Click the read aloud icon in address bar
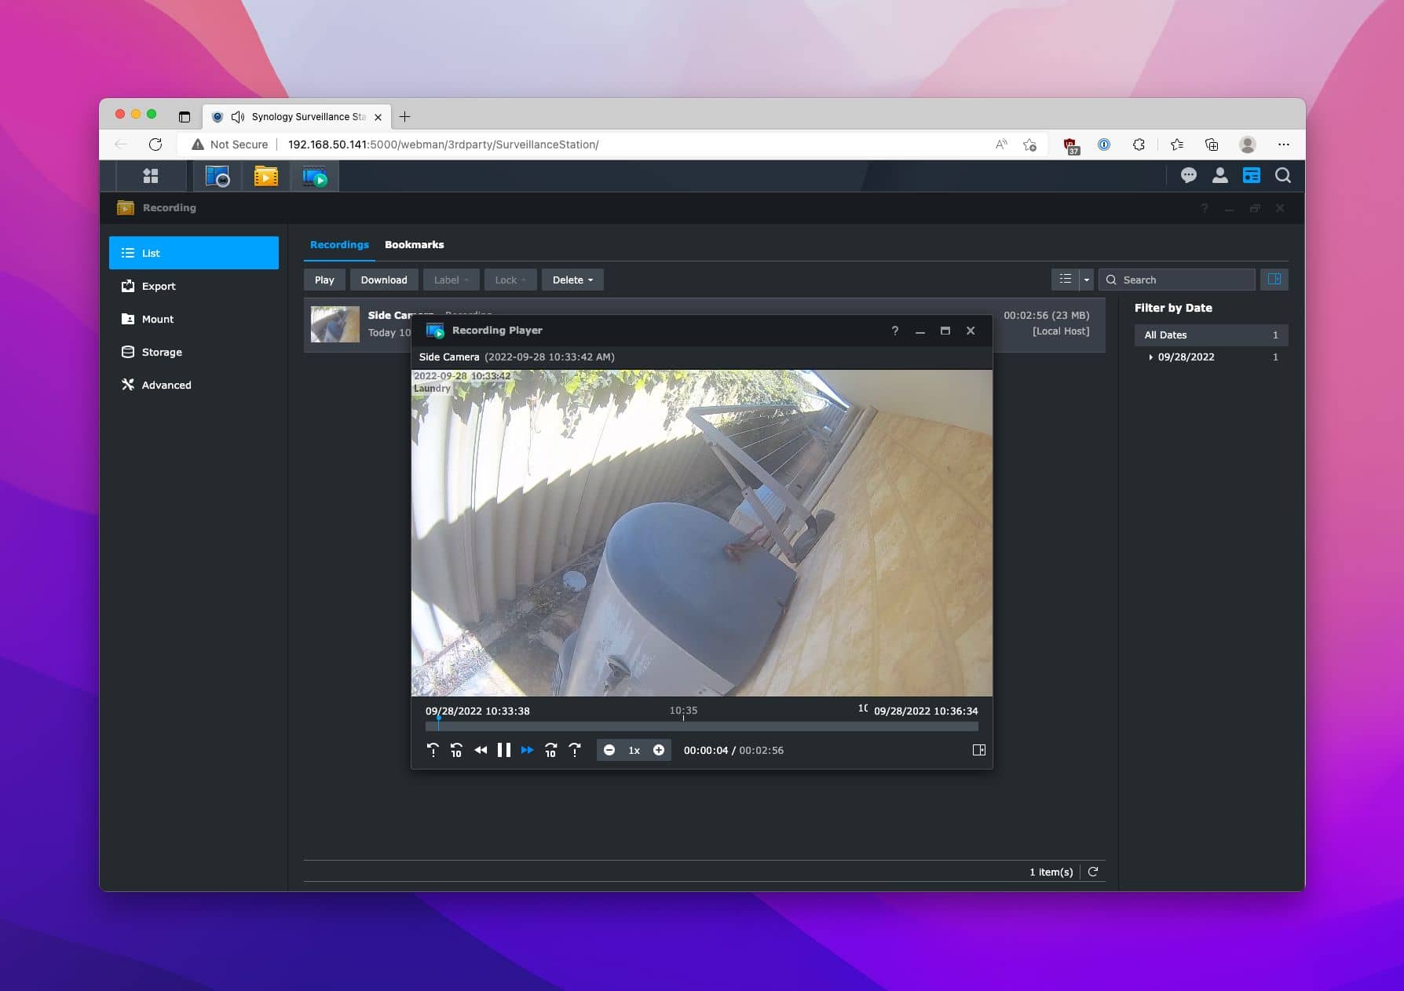The image size is (1404, 991). [1001, 144]
